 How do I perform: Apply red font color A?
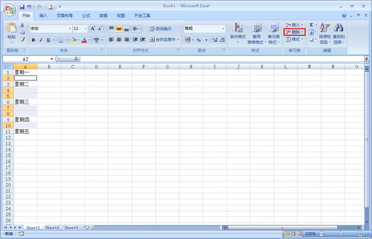[x=84, y=40]
